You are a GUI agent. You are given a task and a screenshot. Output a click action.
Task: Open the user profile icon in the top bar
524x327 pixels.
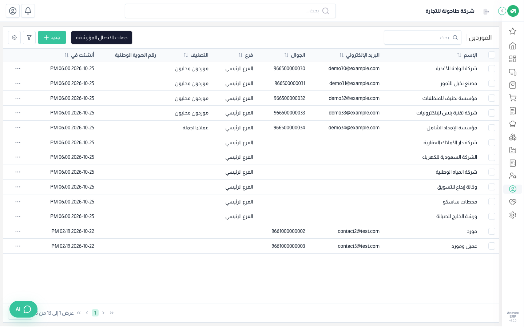click(13, 11)
